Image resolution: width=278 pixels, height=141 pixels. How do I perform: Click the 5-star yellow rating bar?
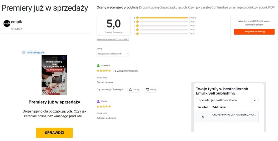tap(163, 18)
